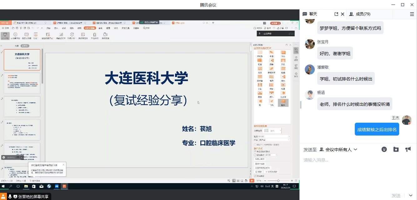This screenshot has height=200, width=417.
Task: Click 王杰's avatar in chat
Action: tap(407, 120)
